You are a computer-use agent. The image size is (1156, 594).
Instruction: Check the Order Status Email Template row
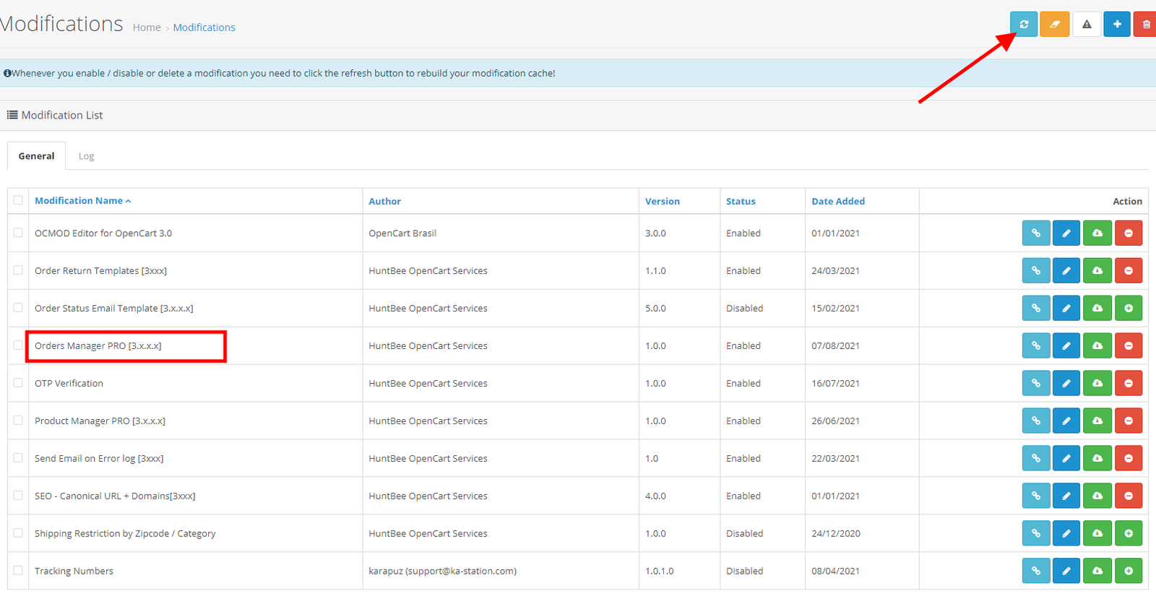coord(18,308)
